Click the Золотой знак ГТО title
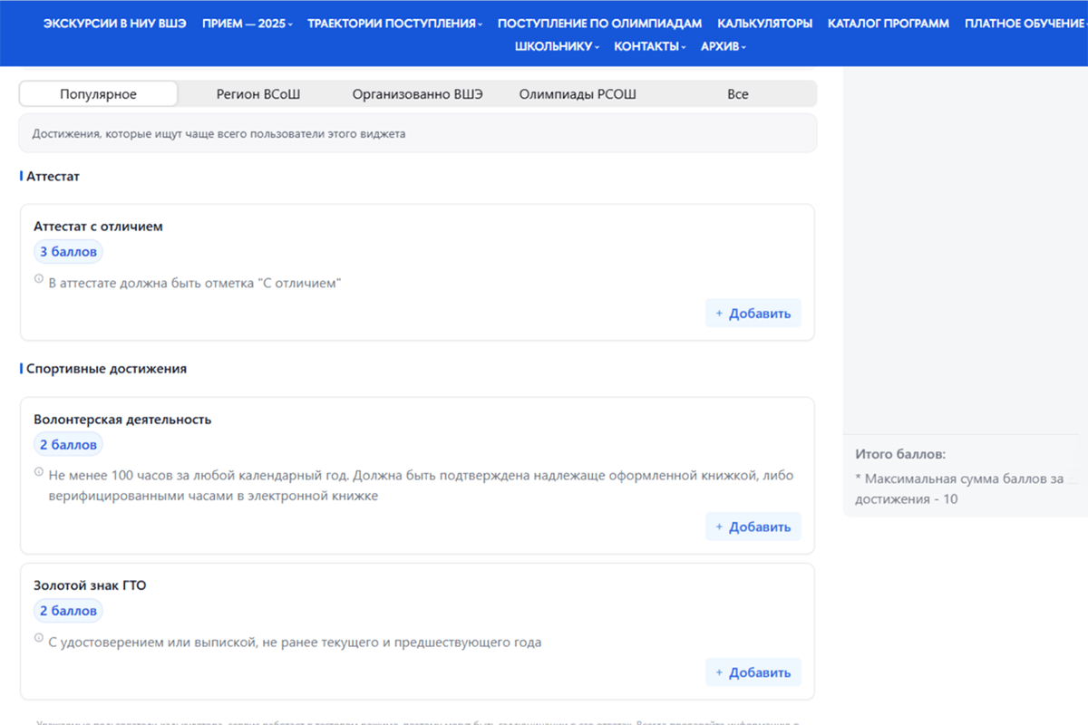The width and height of the screenshot is (1088, 725). pos(90,585)
